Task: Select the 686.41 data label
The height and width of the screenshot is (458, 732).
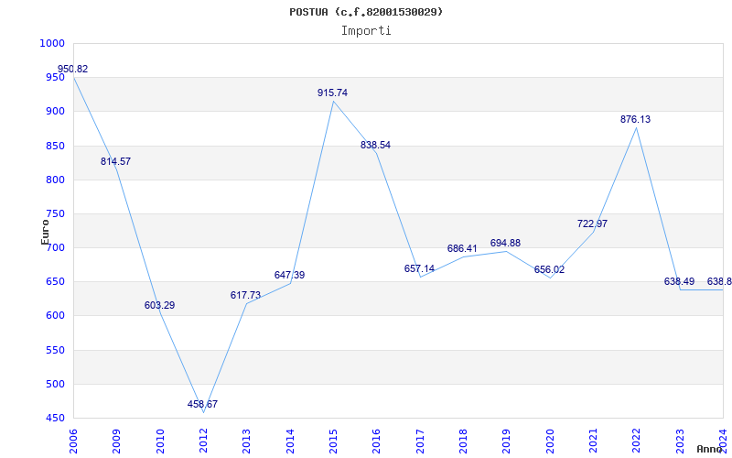Action: (x=462, y=248)
